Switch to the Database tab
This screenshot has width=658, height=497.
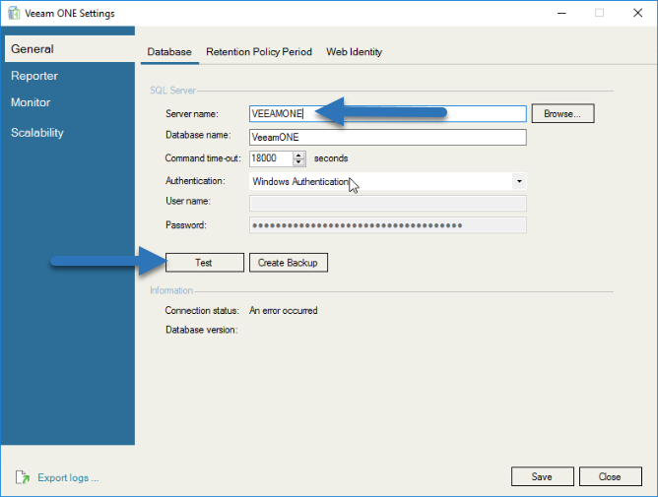[x=169, y=52]
